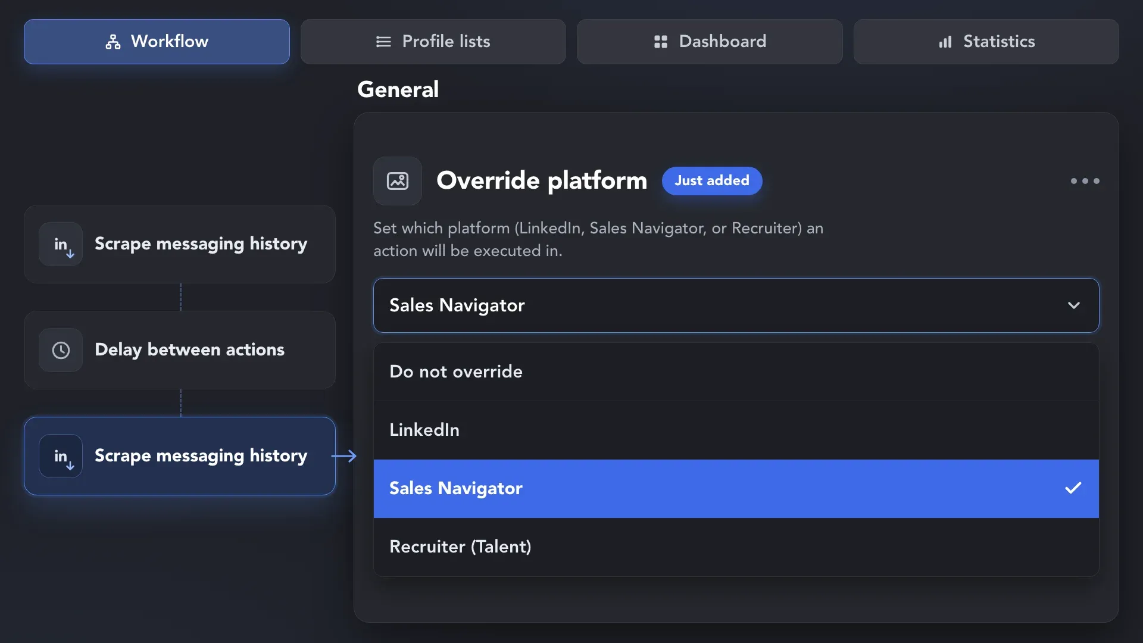Image resolution: width=1143 pixels, height=643 pixels.
Task: Click the Workflow hierarchy icon
Action: 113,42
